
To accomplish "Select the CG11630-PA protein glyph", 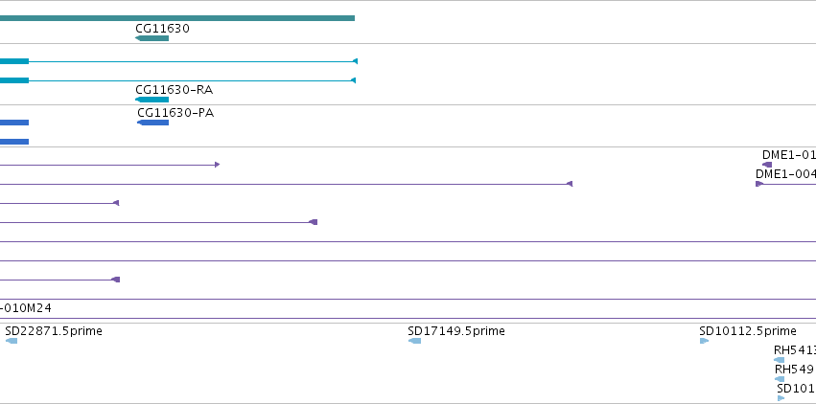I will click(x=153, y=123).
